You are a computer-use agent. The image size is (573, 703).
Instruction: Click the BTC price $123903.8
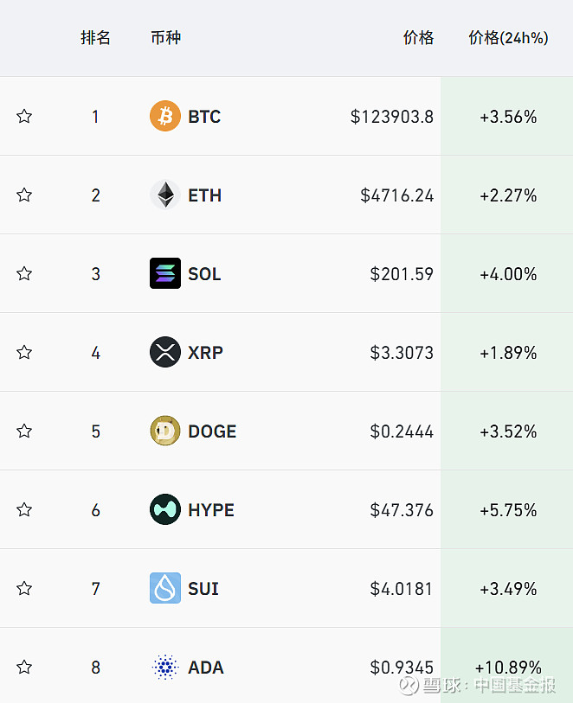click(392, 117)
